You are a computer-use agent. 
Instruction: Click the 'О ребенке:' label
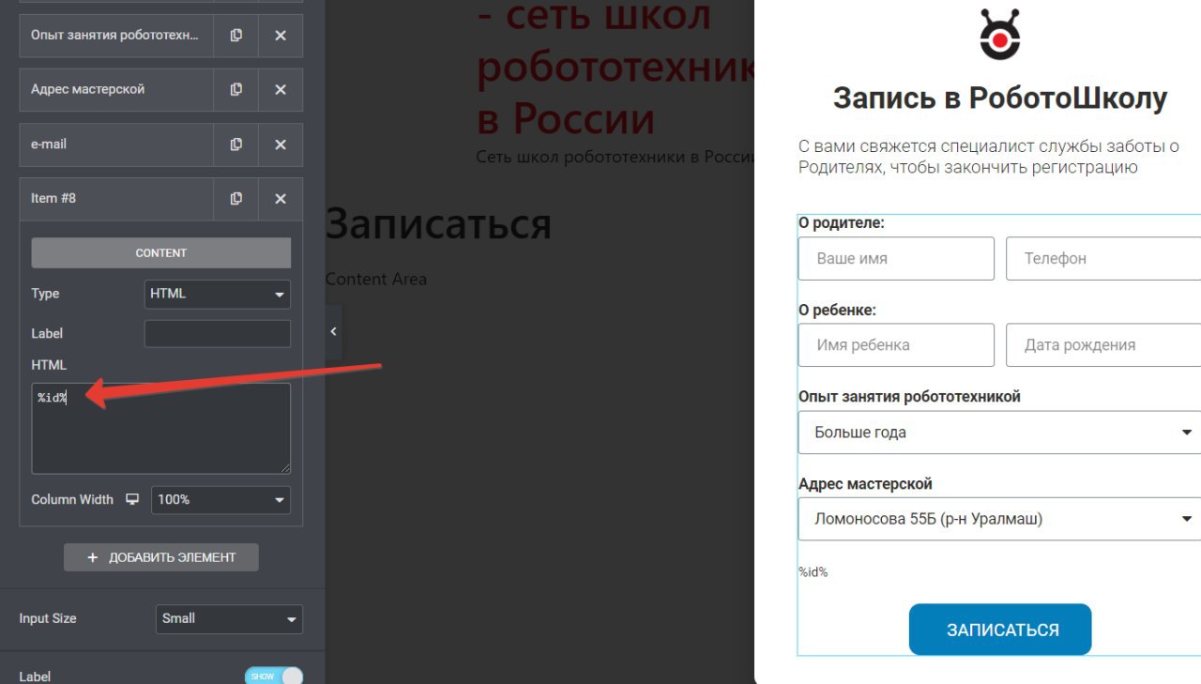point(837,310)
